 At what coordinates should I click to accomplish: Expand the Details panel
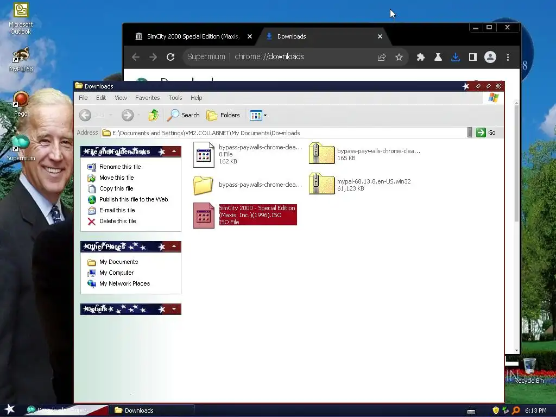coord(174,309)
